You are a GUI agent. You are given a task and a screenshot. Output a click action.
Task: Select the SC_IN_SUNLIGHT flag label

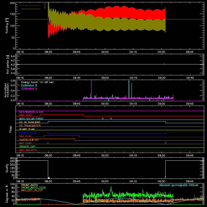click(30, 122)
